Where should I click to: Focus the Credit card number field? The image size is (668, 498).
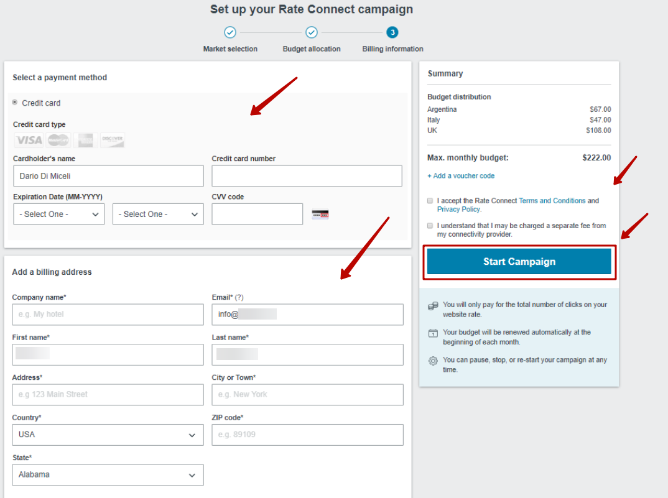point(307,176)
